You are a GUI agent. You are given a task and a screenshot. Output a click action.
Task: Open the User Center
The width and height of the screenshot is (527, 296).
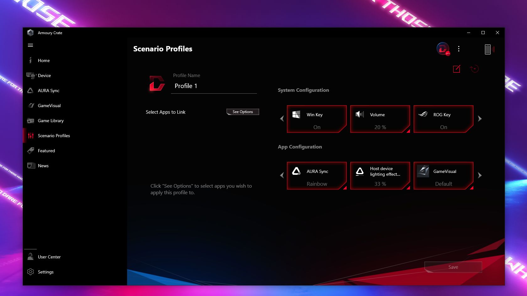point(75,257)
